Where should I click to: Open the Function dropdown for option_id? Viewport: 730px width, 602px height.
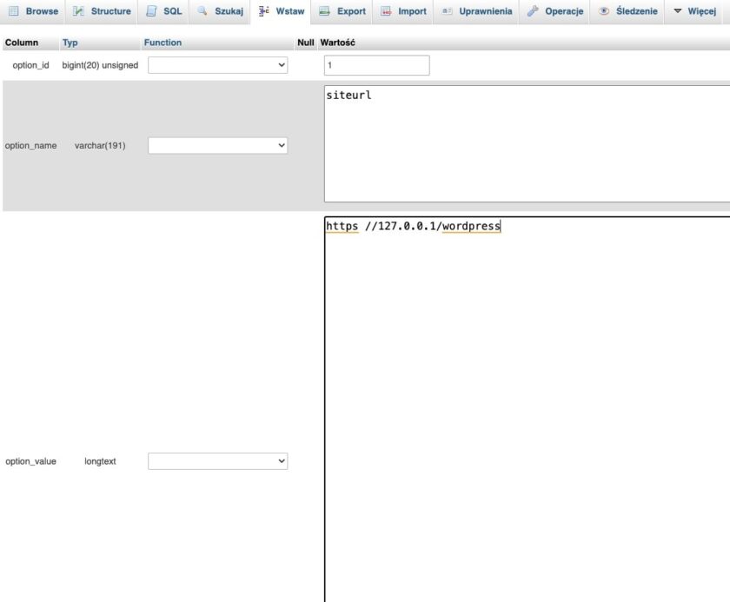coord(216,63)
